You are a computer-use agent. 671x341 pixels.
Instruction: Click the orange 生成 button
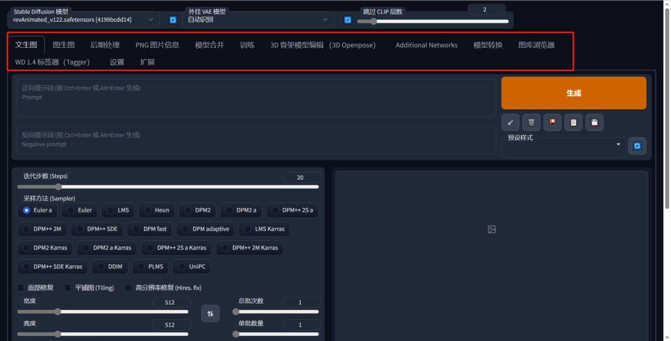[573, 93]
